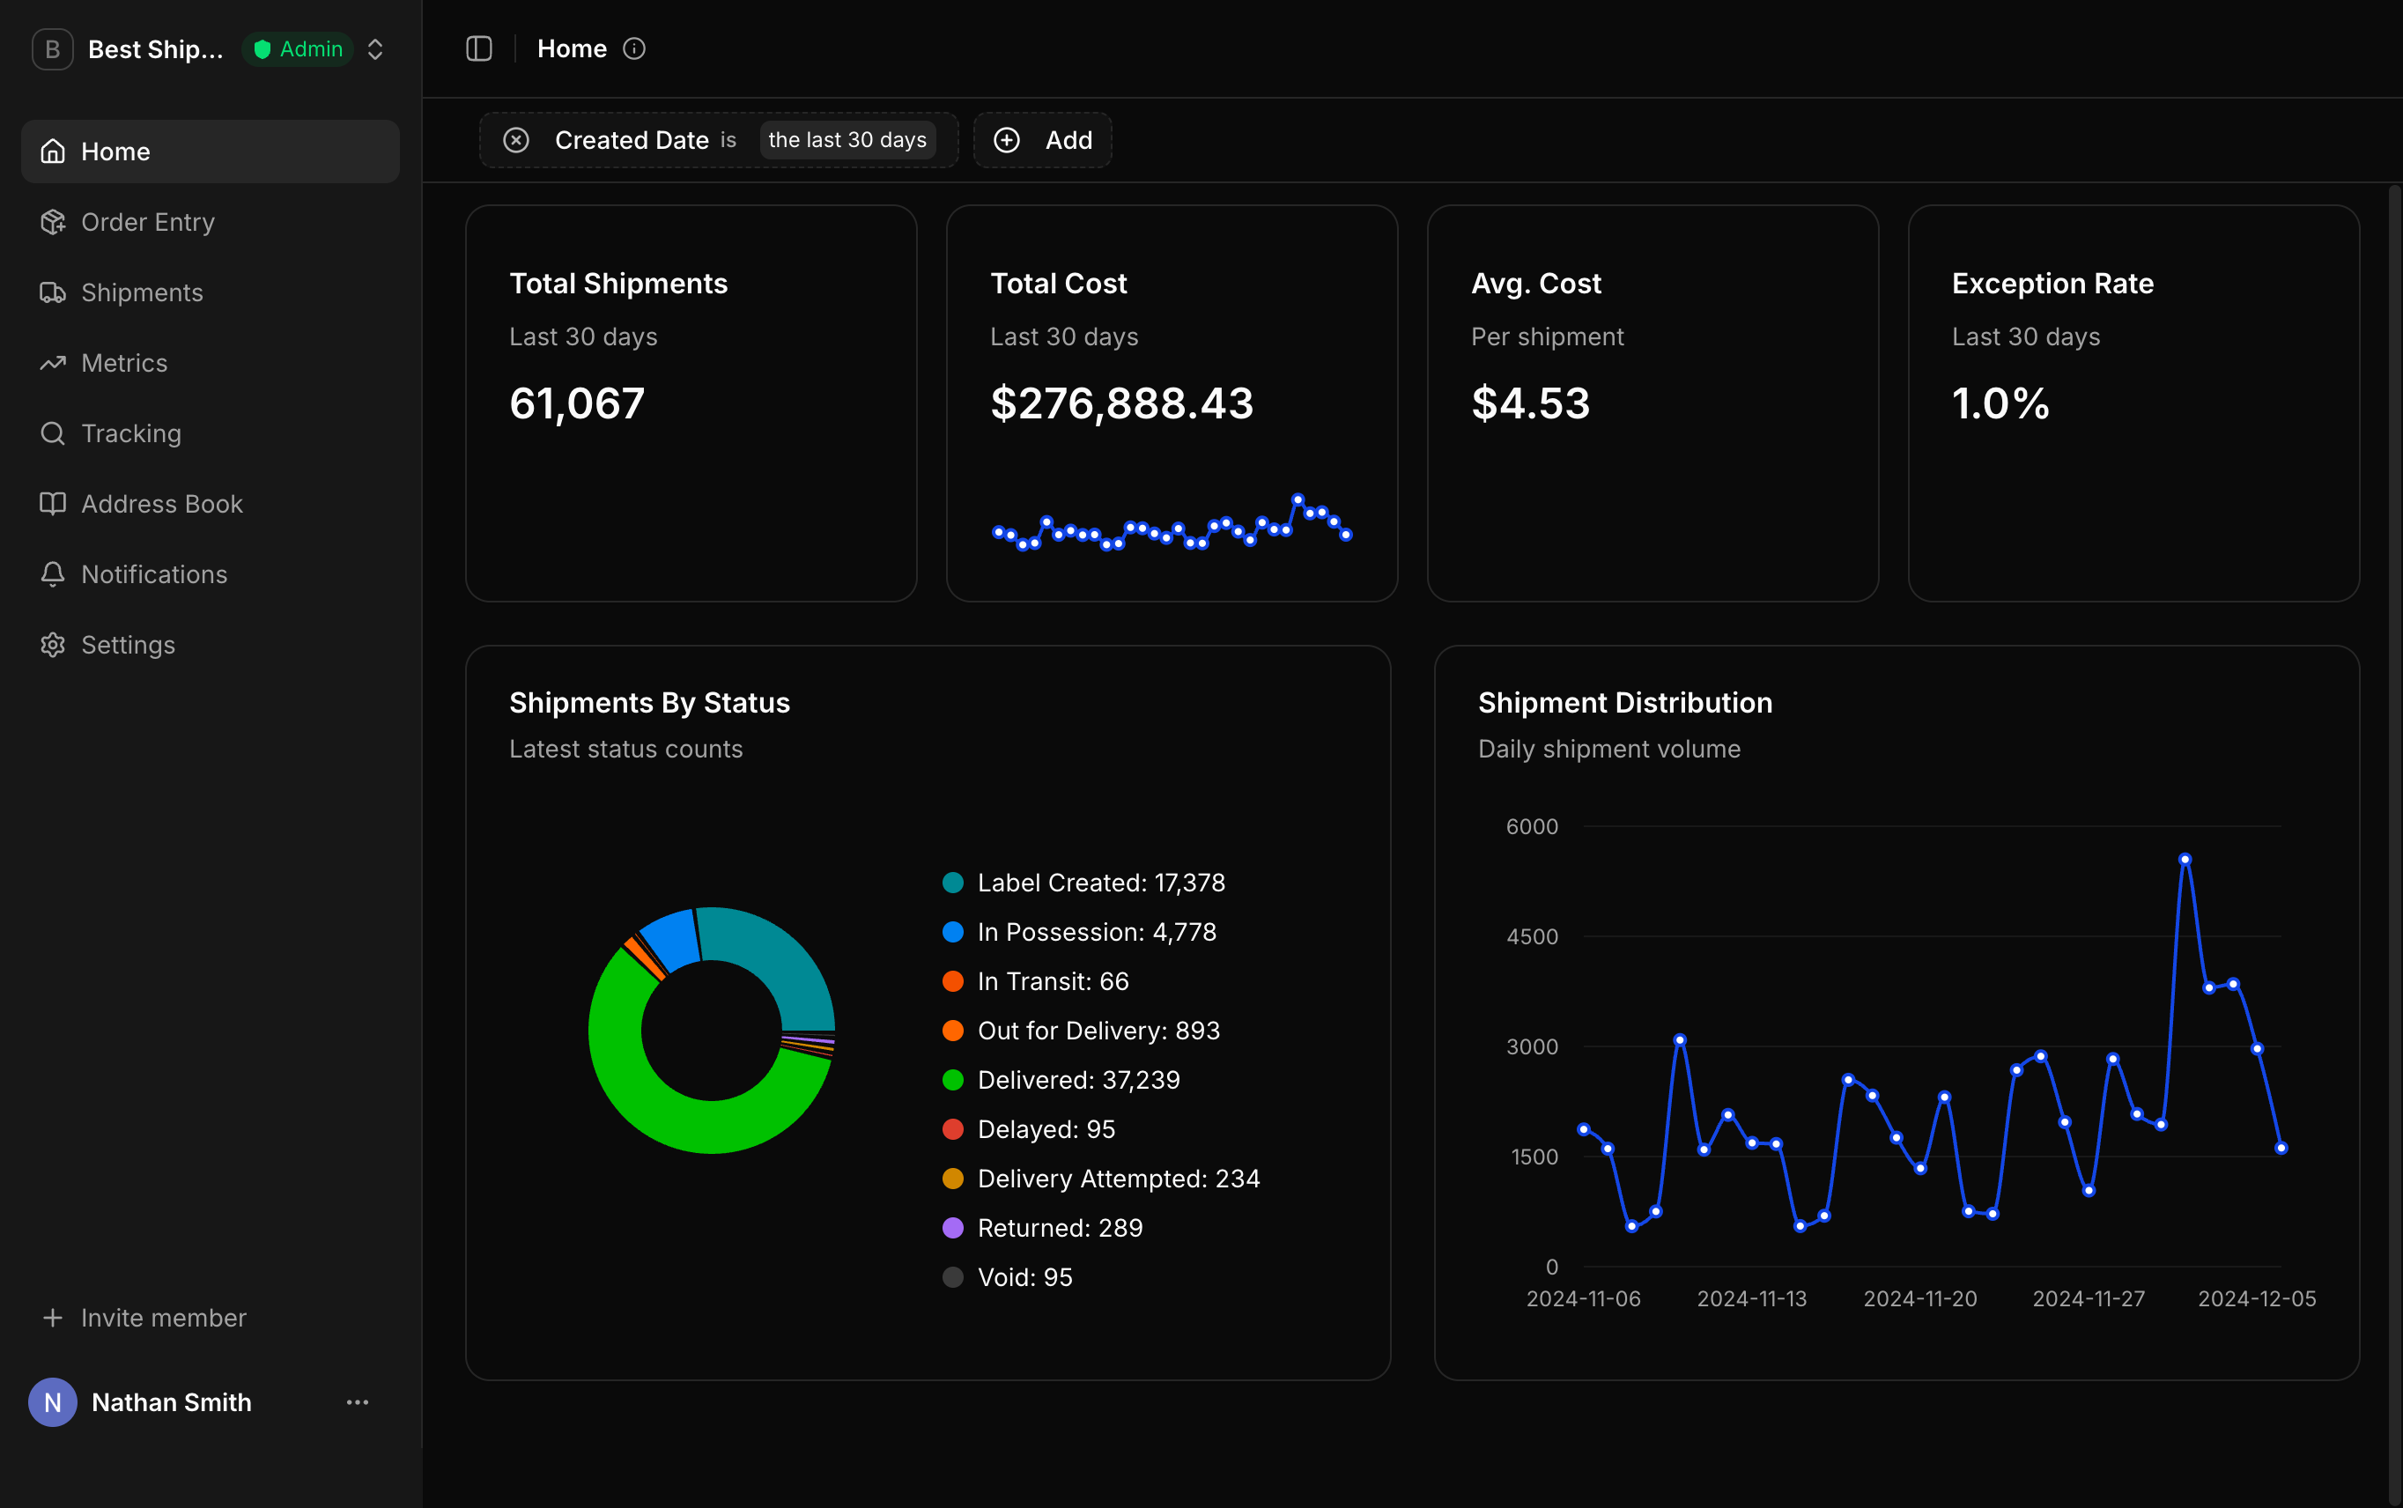Click the highest peak on Shipment Distribution chart
Screen dimensions: 2403x1508
pos(2185,859)
